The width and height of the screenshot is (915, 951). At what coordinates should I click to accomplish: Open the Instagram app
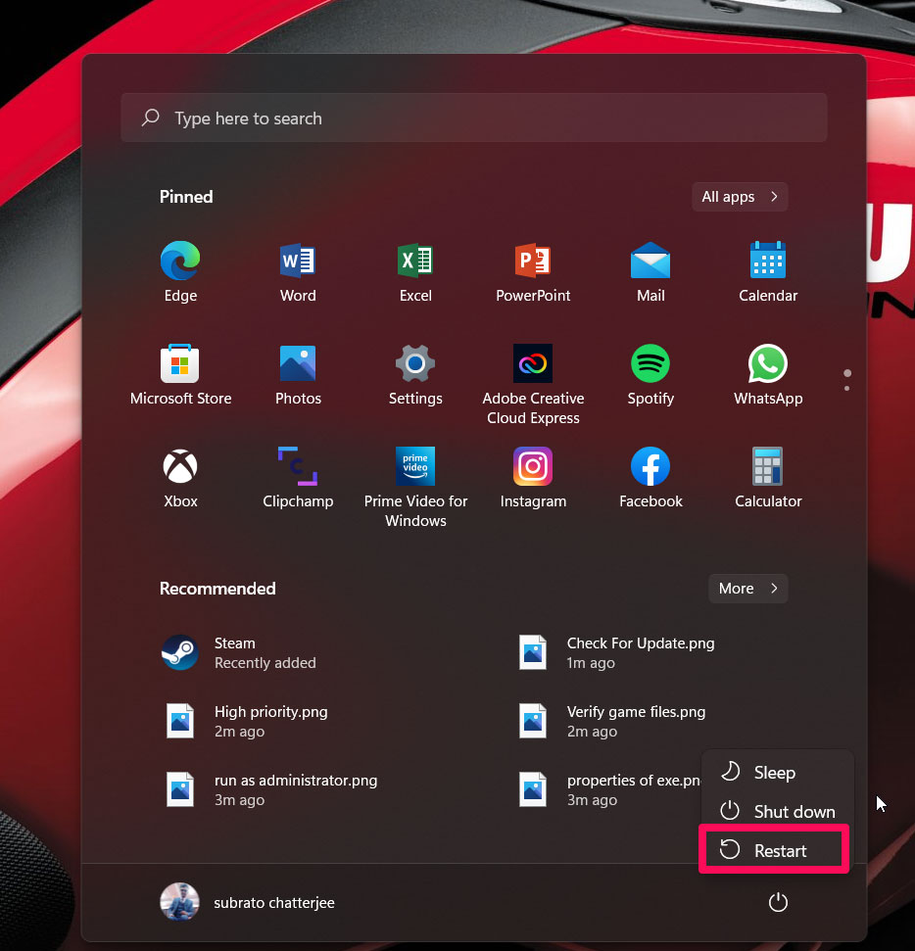tap(533, 478)
